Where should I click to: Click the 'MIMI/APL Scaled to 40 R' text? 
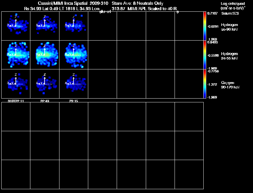(x=152, y=9)
